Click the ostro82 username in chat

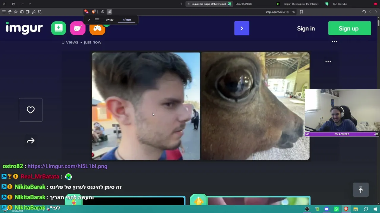coord(13,166)
